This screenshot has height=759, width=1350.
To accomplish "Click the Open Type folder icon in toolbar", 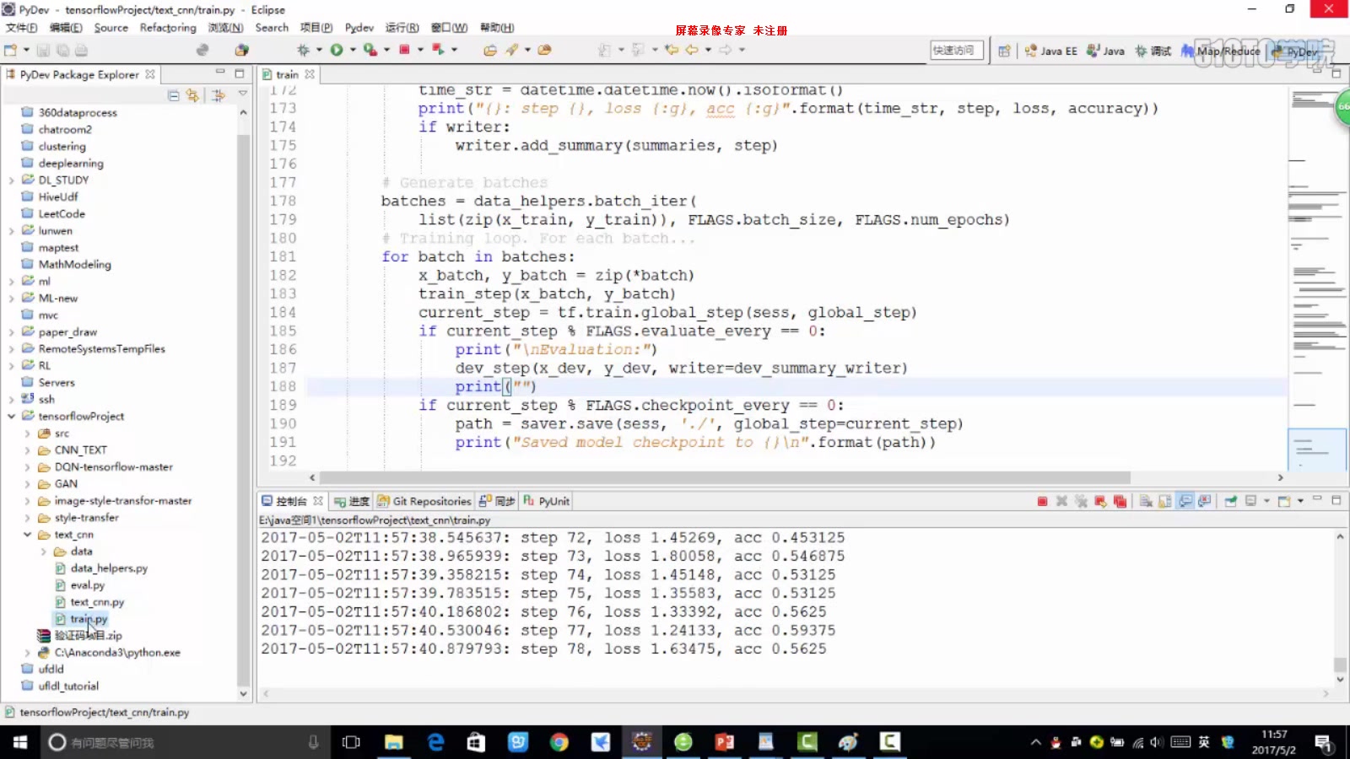I will pos(490,50).
